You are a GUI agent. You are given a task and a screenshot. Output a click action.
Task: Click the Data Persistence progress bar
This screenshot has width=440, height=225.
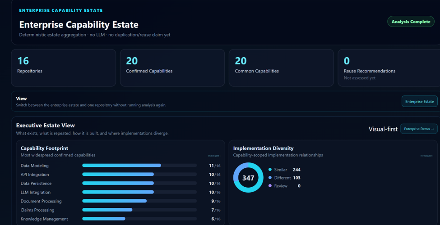[139, 183]
